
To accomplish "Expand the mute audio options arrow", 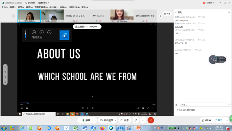I will (x=95, y=120).
